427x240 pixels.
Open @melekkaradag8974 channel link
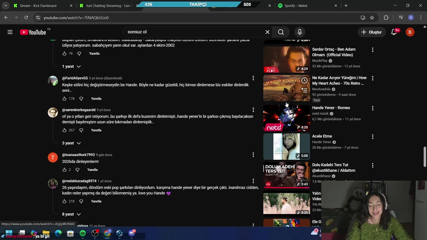(x=79, y=181)
